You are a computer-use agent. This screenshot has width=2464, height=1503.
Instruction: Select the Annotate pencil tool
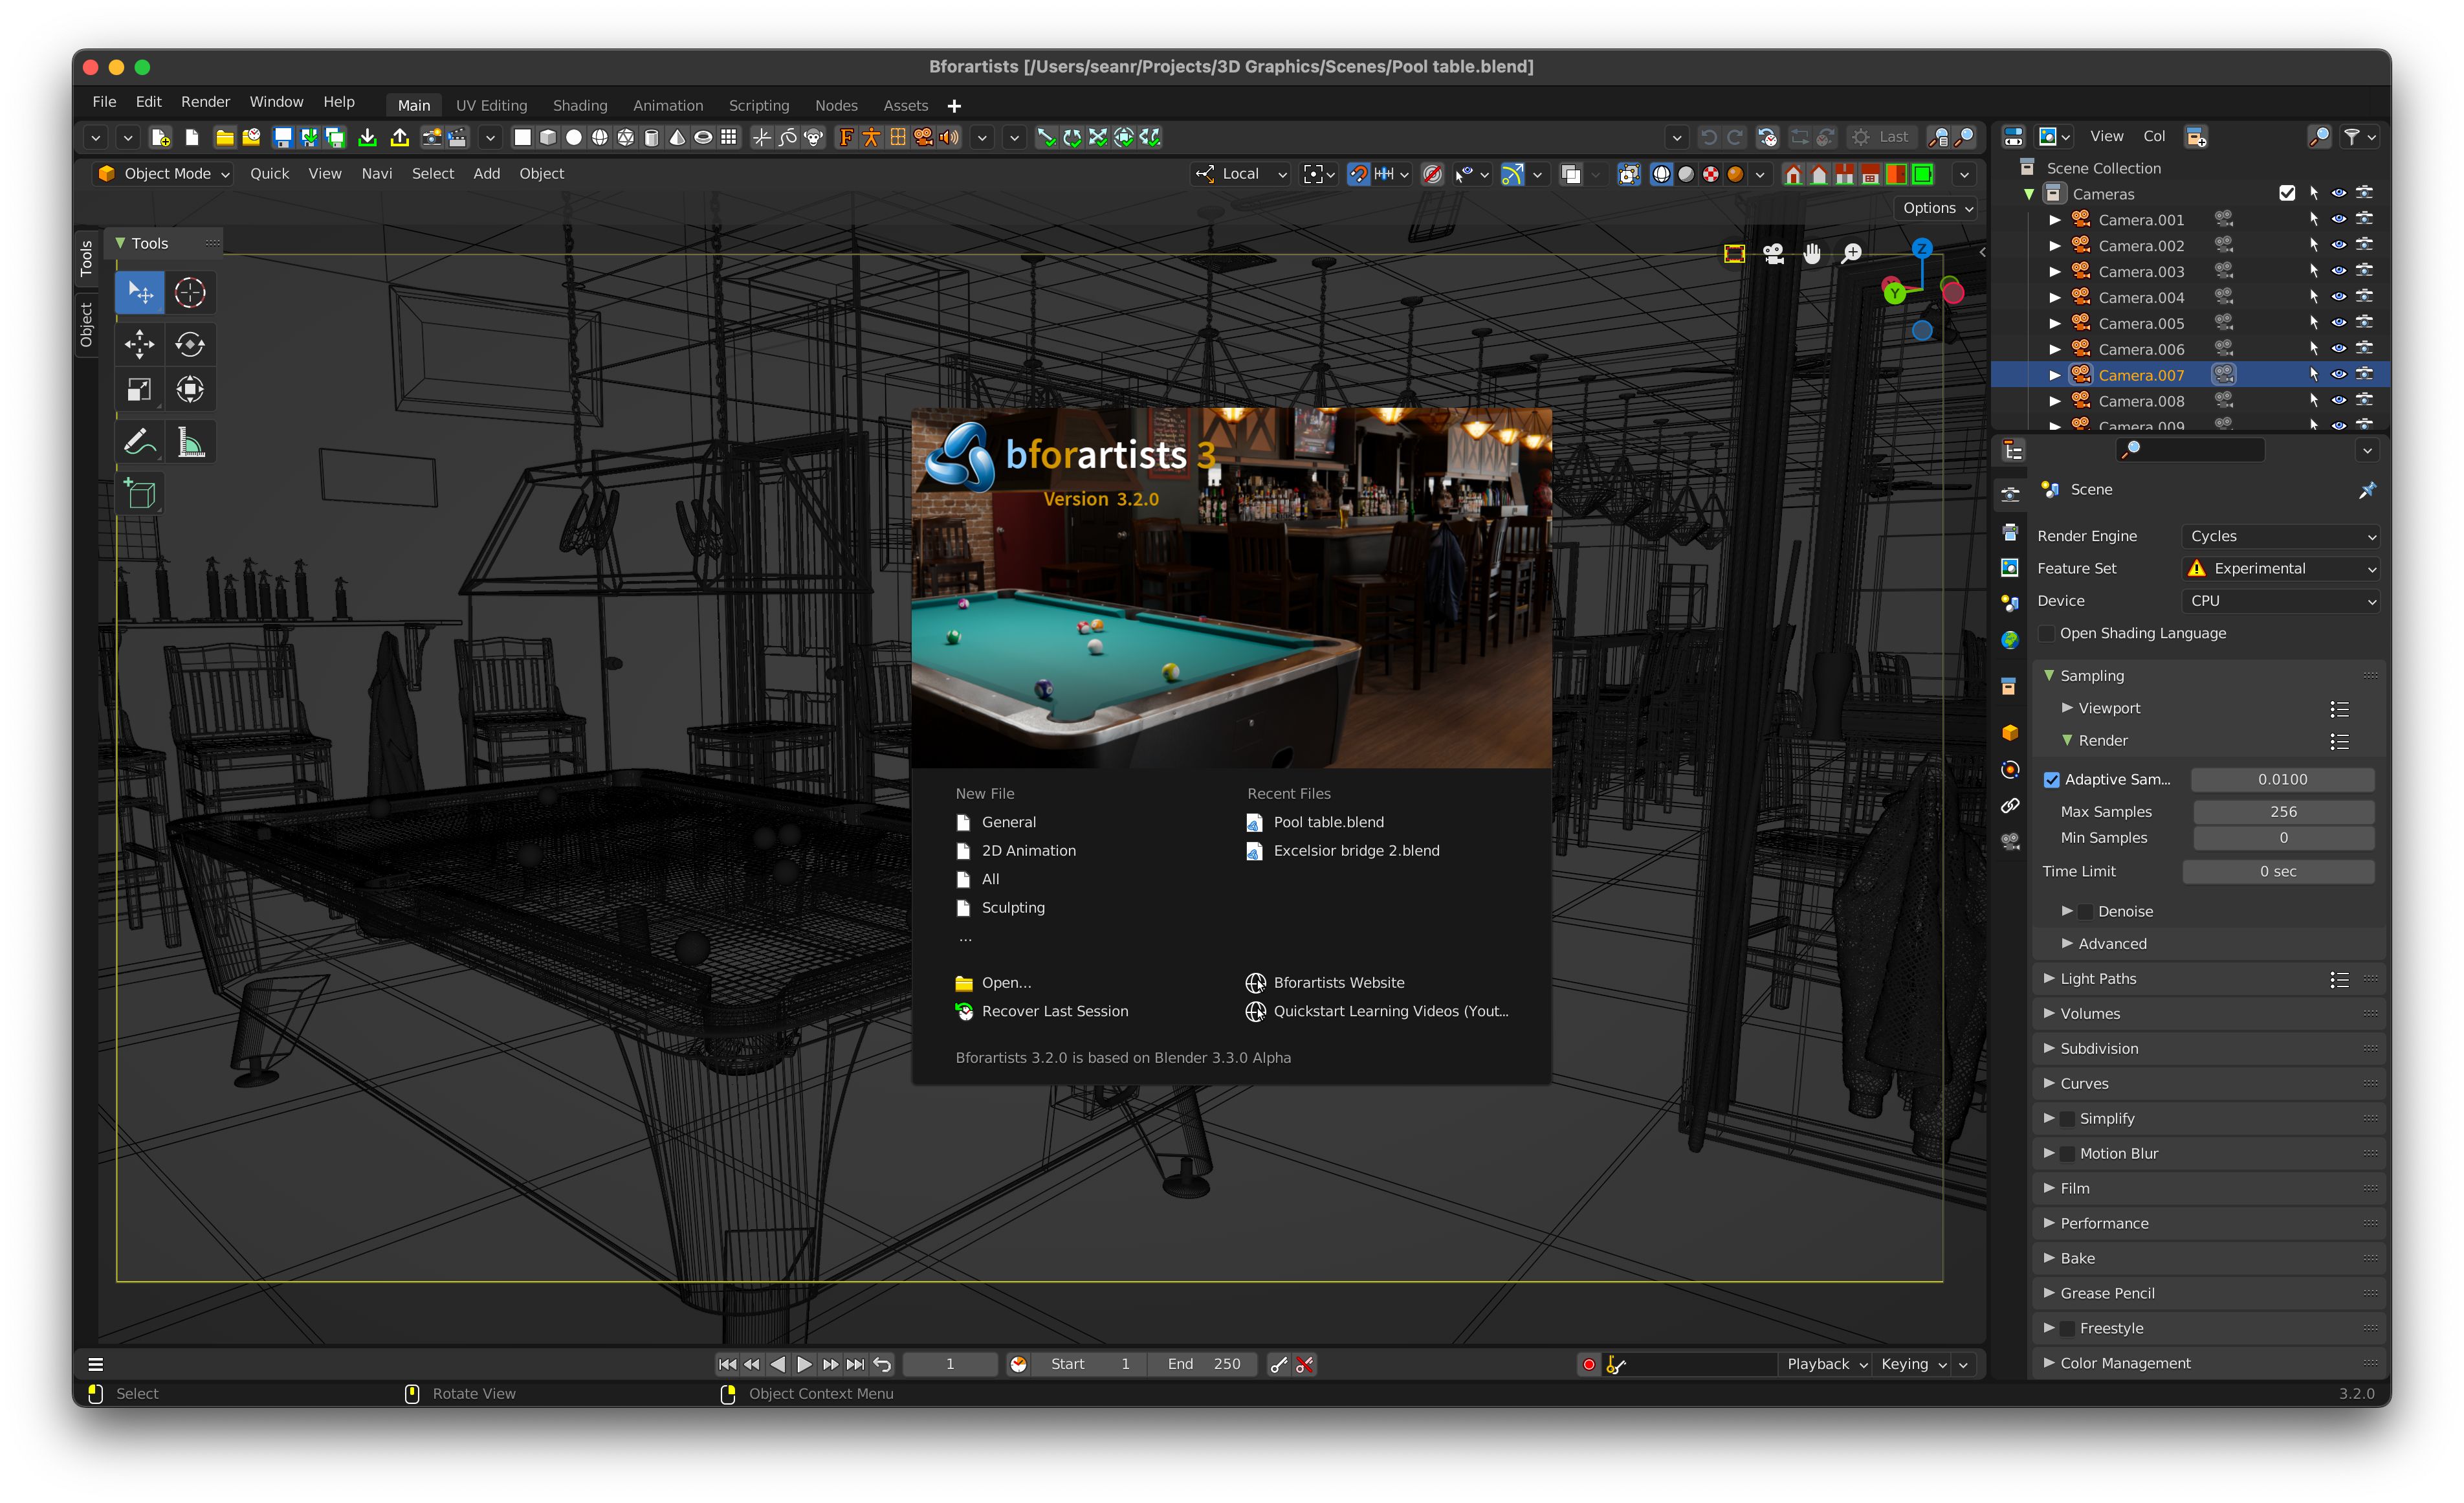tap(139, 441)
